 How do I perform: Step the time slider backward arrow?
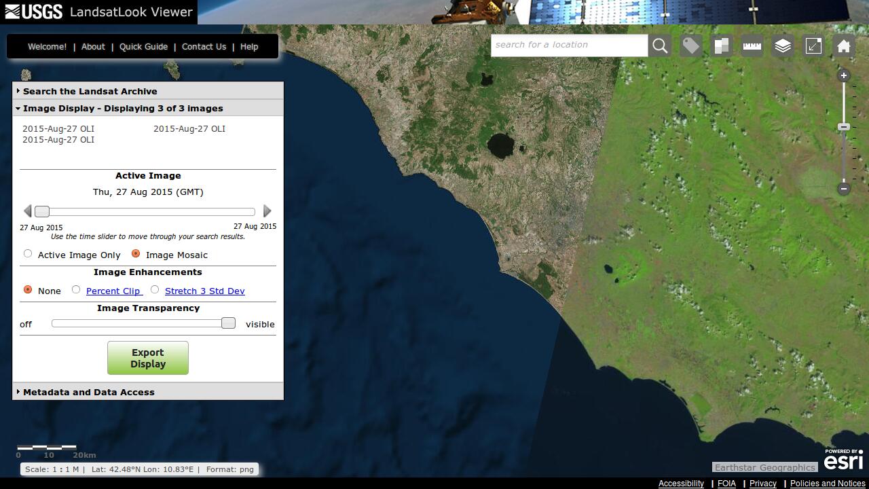click(27, 211)
